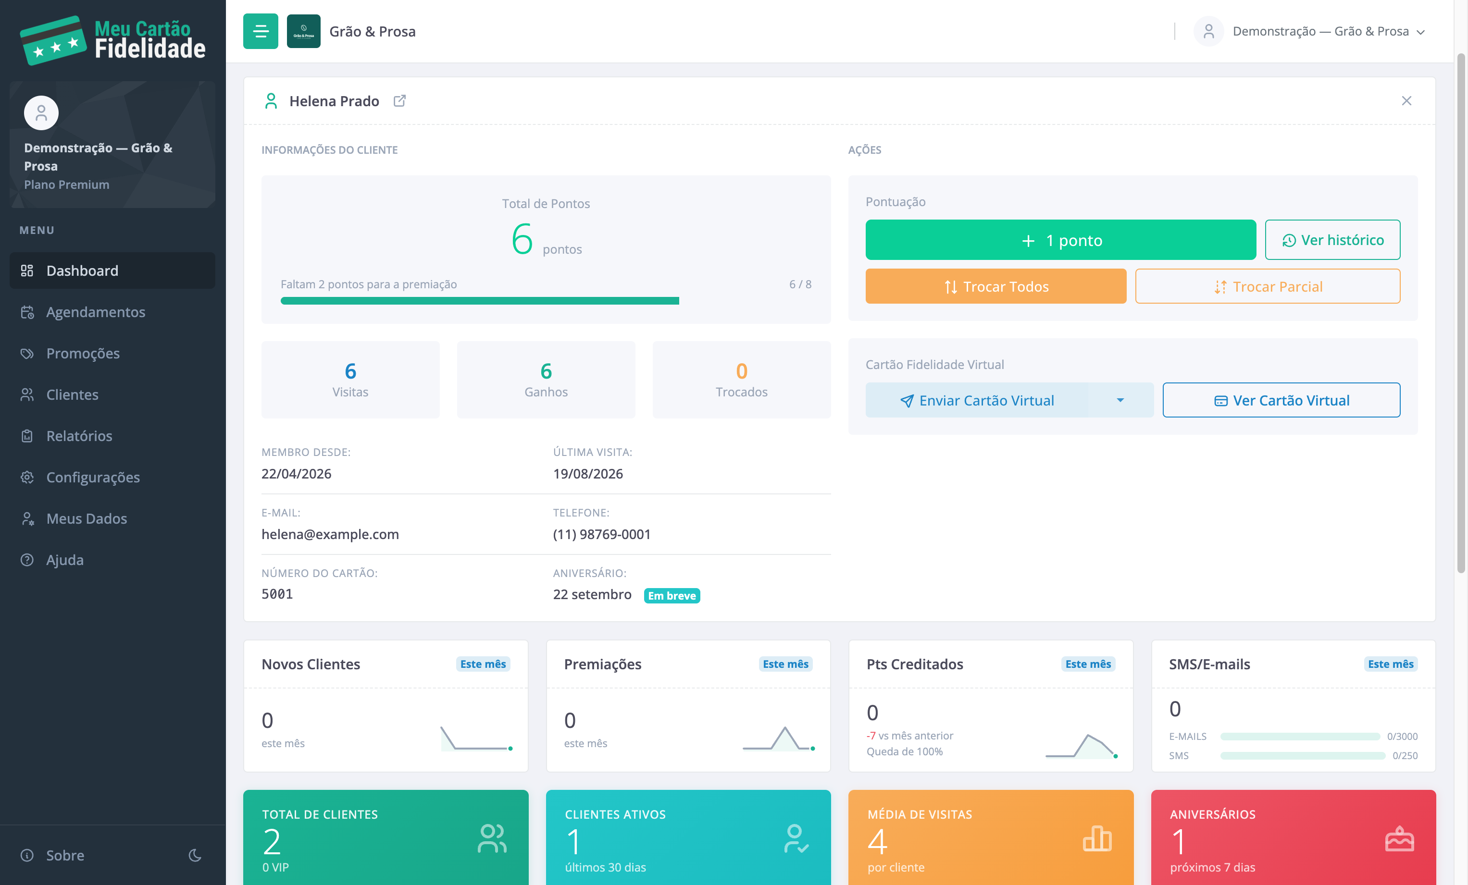This screenshot has height=885, width=1468.
Task: Click the header user avatar icon
Action: [1208, 31]
